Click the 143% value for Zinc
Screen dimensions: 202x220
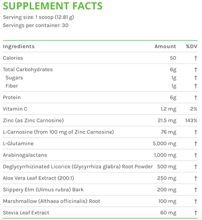(x=191, y=120)
